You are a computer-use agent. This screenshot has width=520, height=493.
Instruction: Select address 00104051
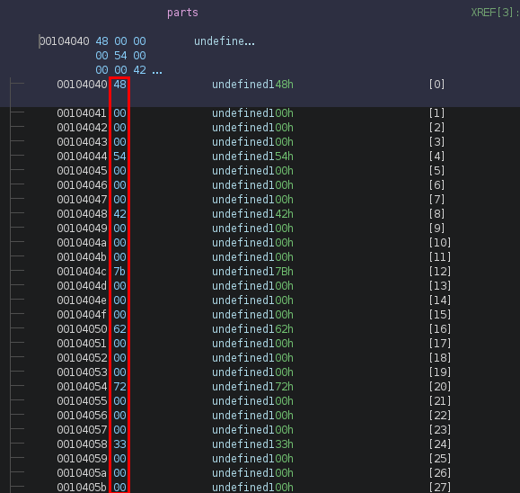[82, 344]
